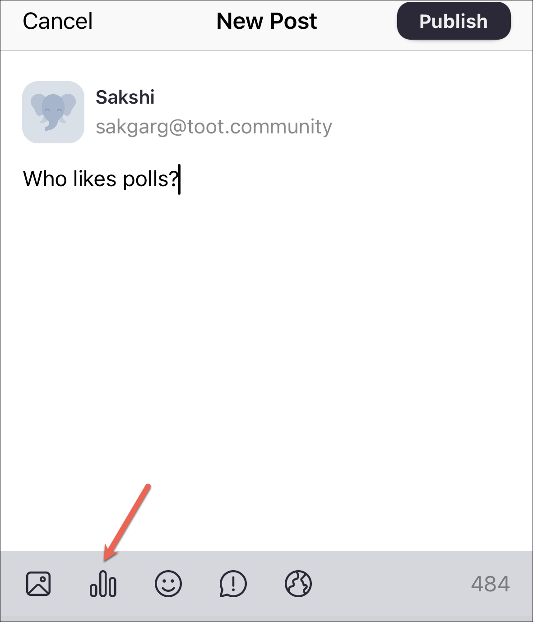Publish the post
Screen dimensions: 533x622
[454, 21]
